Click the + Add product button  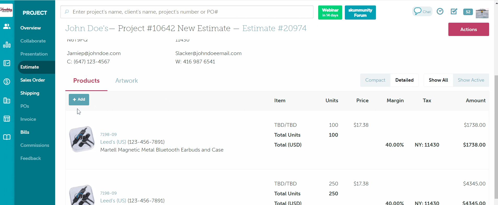click(79, 100)
